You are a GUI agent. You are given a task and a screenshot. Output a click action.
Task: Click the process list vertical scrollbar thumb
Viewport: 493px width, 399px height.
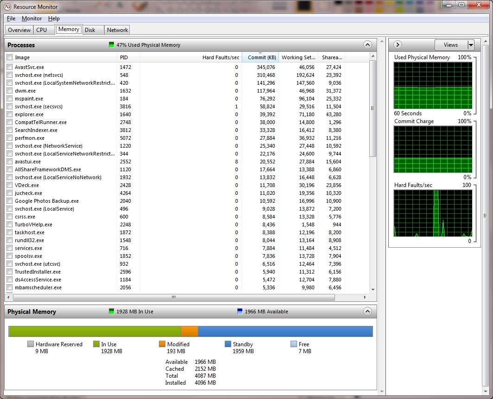point(373,108)
